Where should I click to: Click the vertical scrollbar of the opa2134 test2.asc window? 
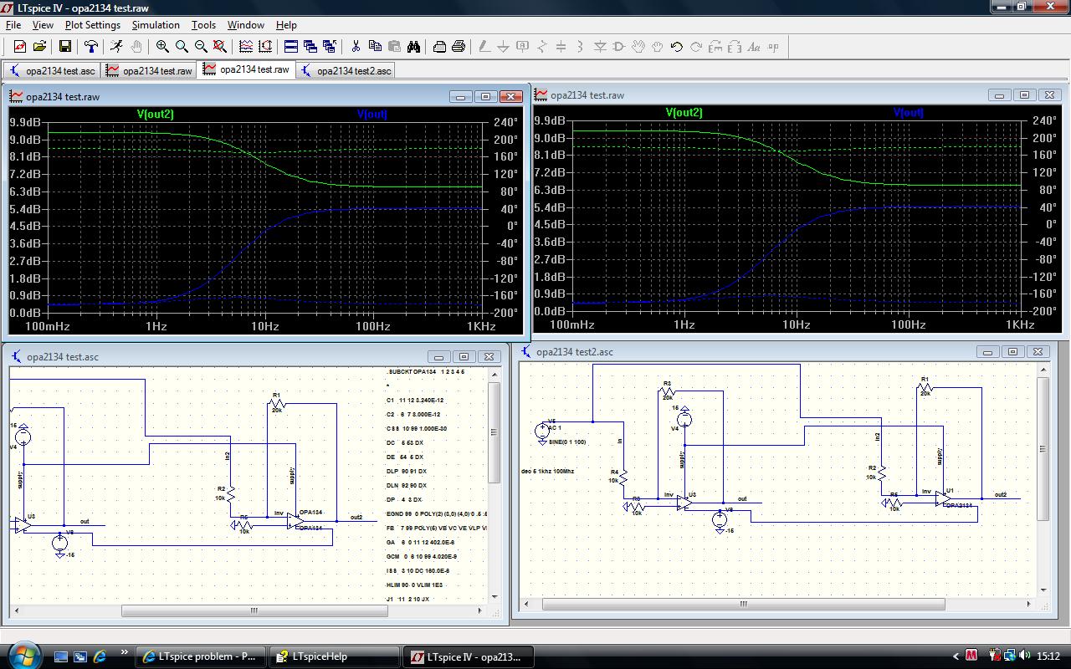coord(1043,479)
